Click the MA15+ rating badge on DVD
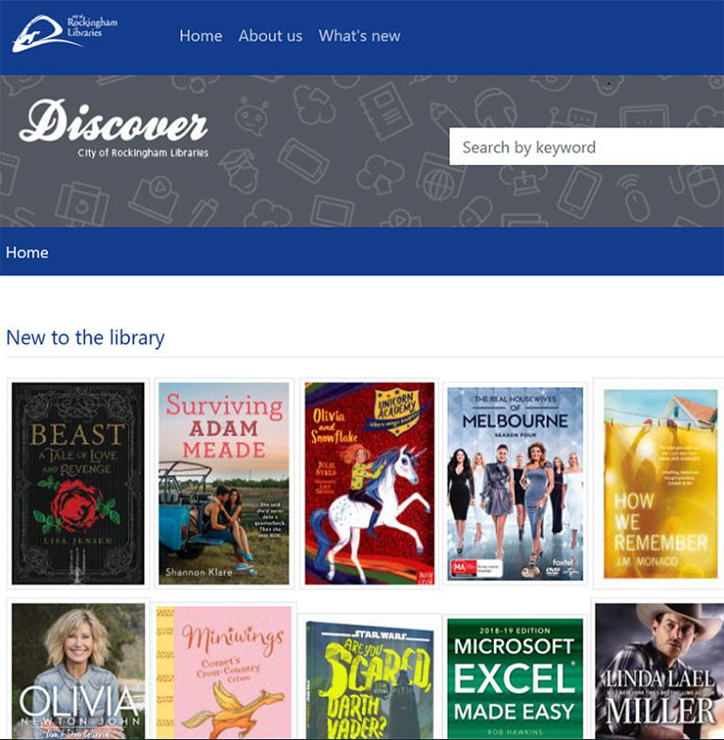This screenshot has width=724, height=740. coord(463,567)
